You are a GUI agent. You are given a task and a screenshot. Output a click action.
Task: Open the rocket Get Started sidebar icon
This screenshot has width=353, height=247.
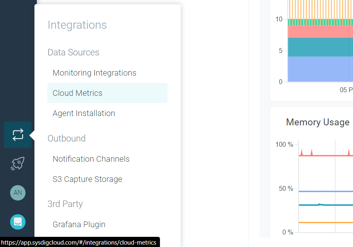pos(17,163)
